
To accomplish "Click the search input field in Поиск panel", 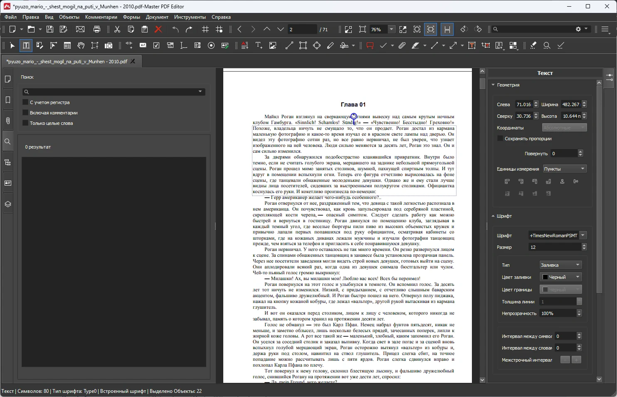I will [113, 92].
